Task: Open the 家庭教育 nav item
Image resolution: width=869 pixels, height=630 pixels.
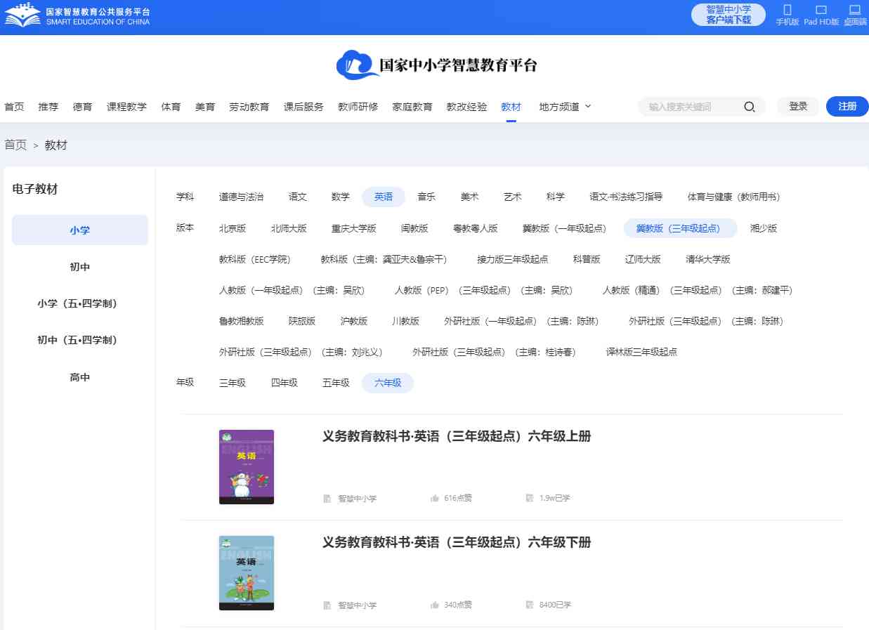Action: pyautogui.click(x=412, y=107)
